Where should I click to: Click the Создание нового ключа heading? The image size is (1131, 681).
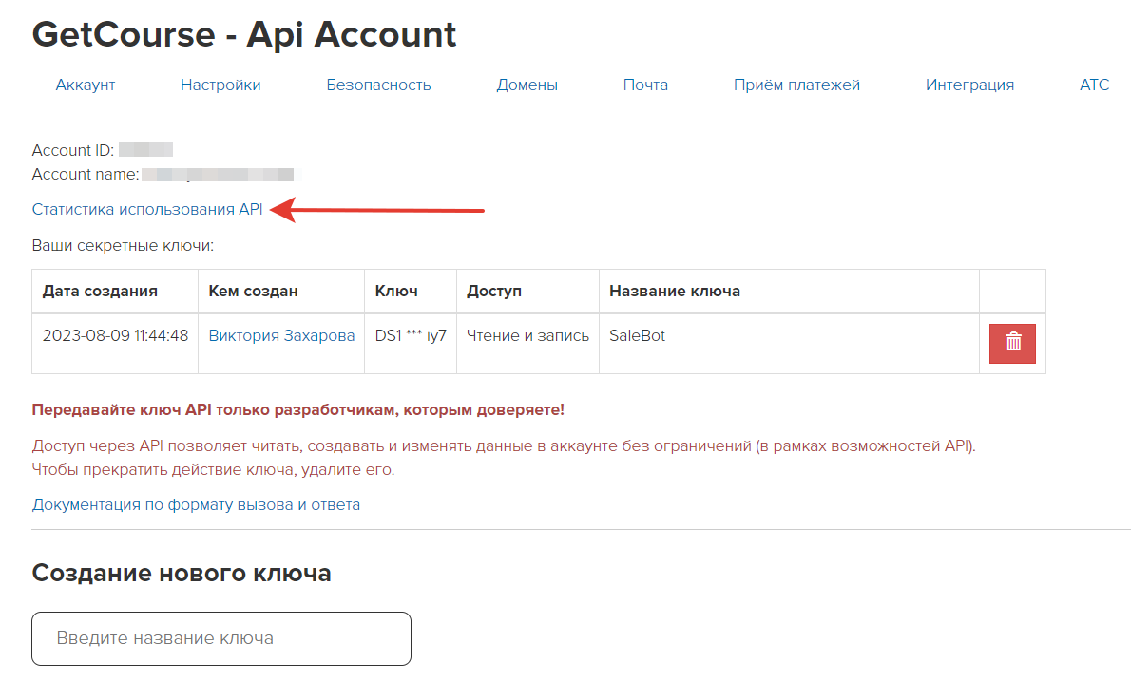point(182,573)
